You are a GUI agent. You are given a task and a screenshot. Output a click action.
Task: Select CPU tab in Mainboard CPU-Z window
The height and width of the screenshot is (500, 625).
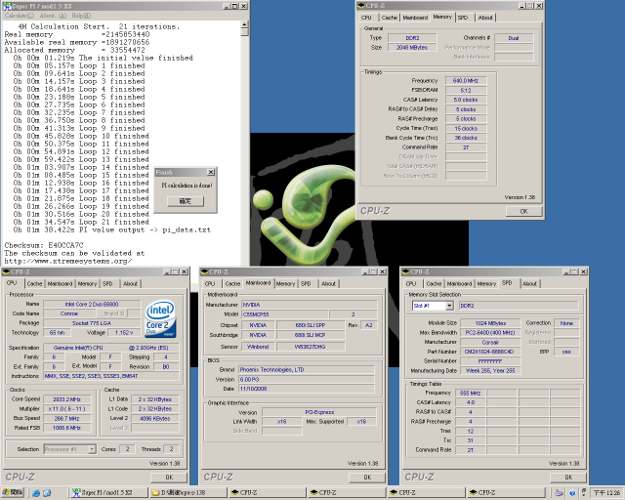(210, 283)
